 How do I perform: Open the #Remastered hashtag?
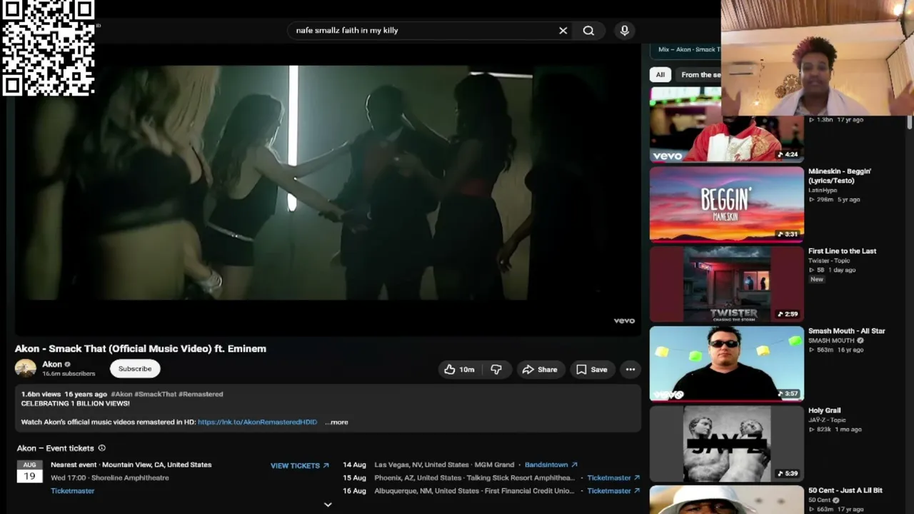(x=201, y=394)
